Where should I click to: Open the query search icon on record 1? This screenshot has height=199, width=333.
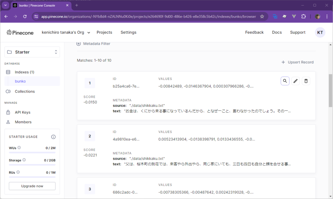[x=285, y=81]
